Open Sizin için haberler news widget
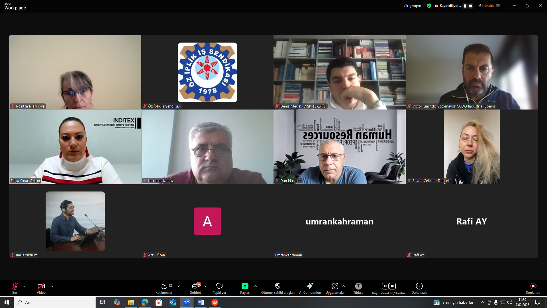547x308 pixels. 454,302
